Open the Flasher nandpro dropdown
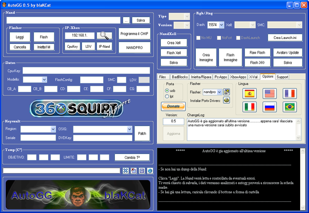The height and width of the screenshot is (213, 309). pyautogui.click(x=219, y=92)
